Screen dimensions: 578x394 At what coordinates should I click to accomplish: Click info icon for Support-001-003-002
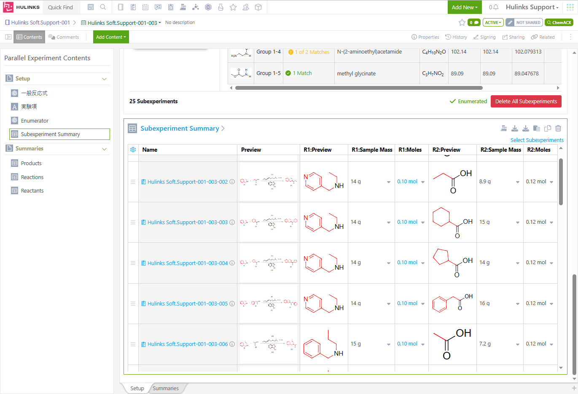coord(232,182)
